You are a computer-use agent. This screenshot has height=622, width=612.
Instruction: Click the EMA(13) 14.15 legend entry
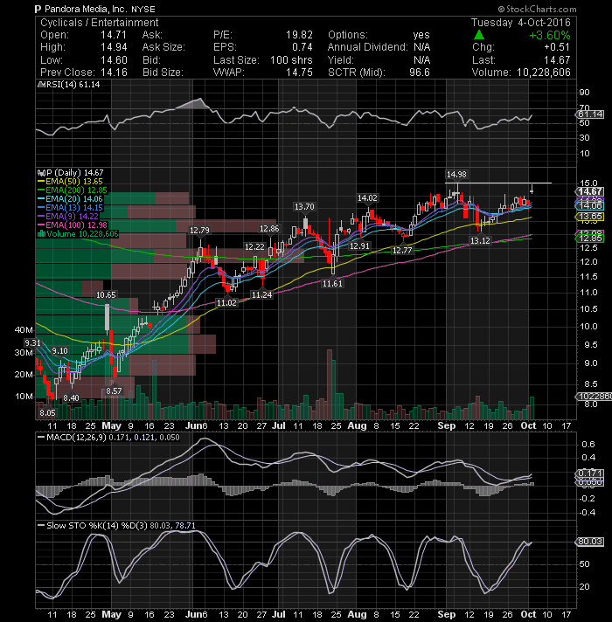point(73,207)
